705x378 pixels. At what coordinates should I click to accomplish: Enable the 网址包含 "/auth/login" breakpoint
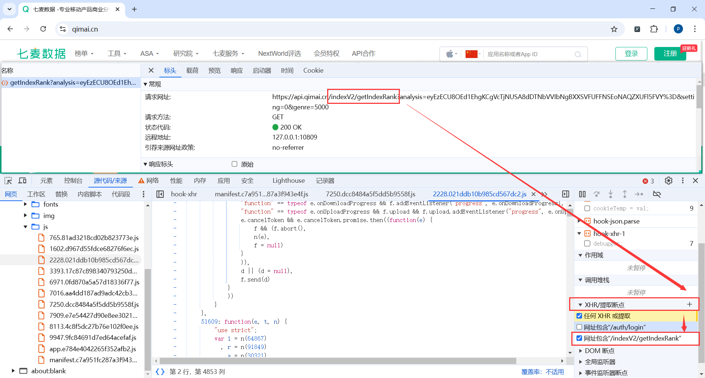click(579, 327)
